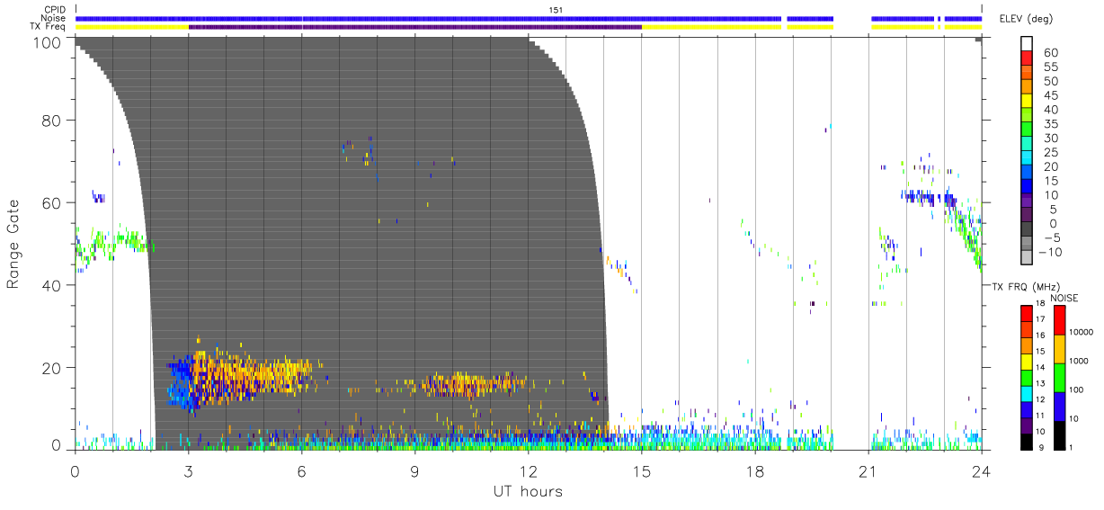Pick the red segment of ELEV colorbar
The width and height of the screenshot is (1104, 510).
(1028, 59)
